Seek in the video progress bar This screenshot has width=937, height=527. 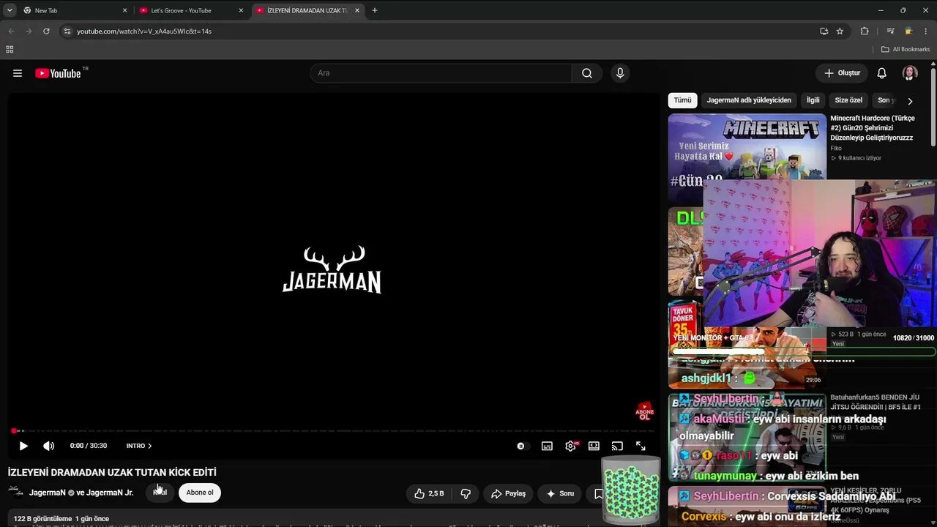click(332, 430)
